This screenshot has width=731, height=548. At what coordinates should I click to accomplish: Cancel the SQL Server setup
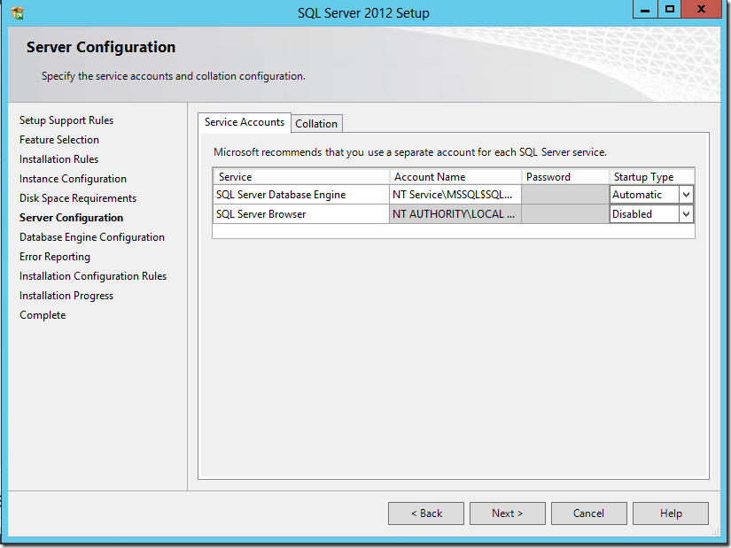(589, 513)
